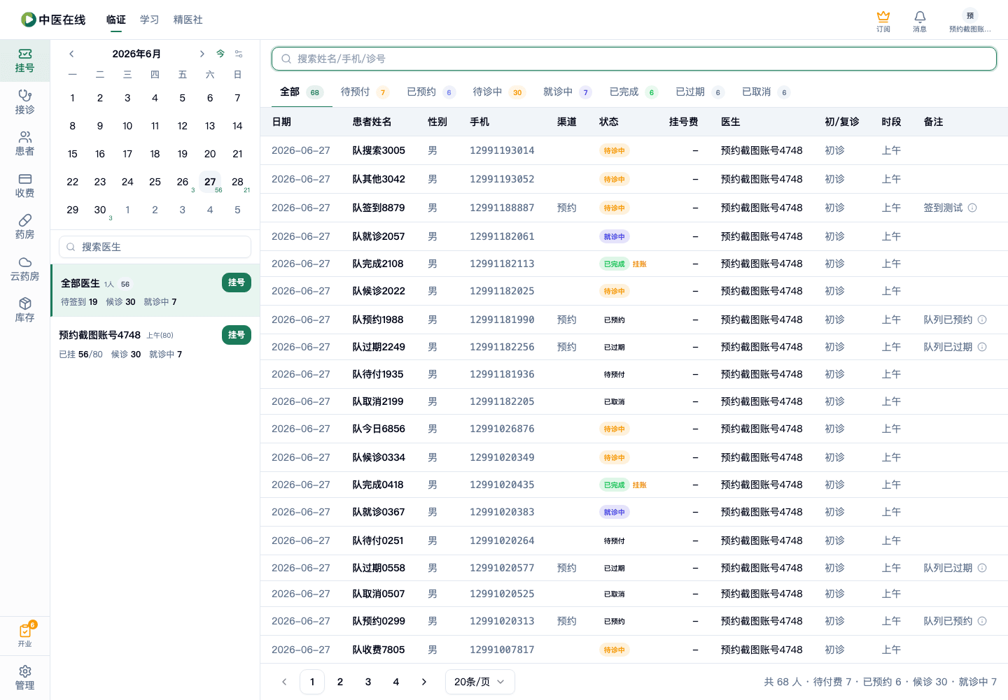Go to next page of results
This screenshot has height=700, width=1008.
(x=424, y=682)
